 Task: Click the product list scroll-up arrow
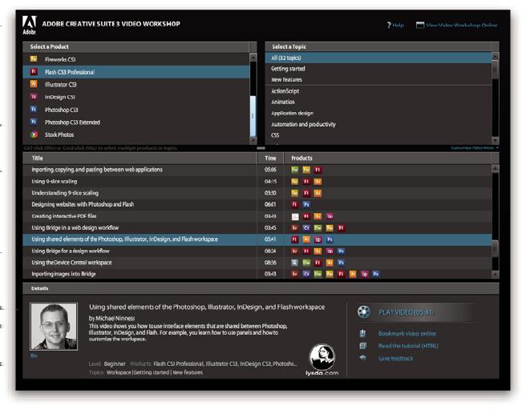tap(253, 57)
